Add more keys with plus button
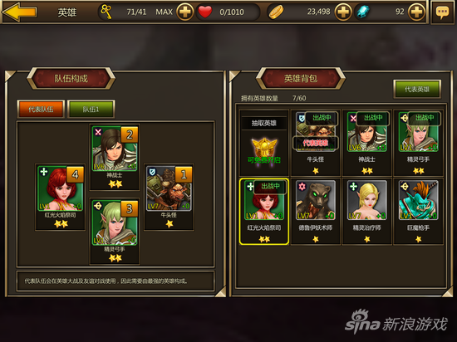 (185, 12)
